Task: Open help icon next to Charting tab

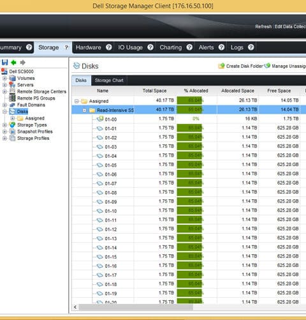Action: (x=189, y=47)
